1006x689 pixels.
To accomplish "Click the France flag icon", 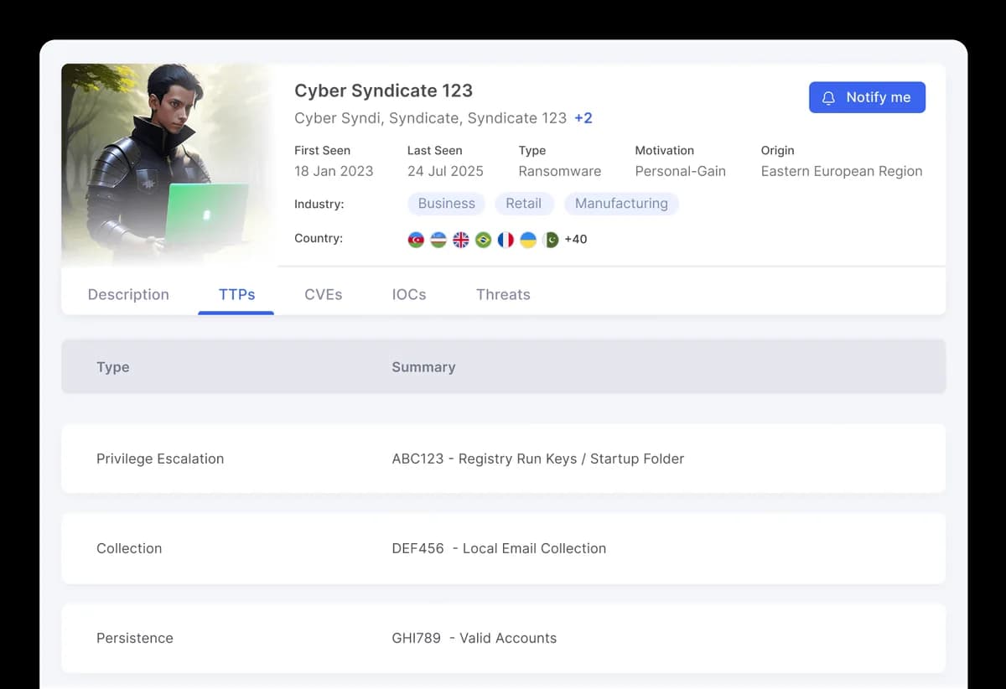I will 506,240.
